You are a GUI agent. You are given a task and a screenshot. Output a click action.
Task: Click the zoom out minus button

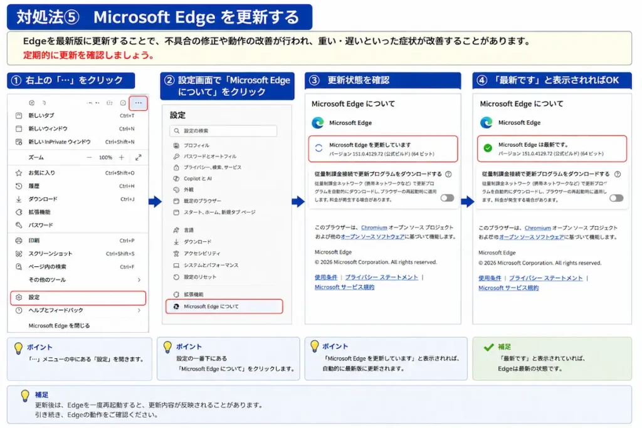coord(89,157)
